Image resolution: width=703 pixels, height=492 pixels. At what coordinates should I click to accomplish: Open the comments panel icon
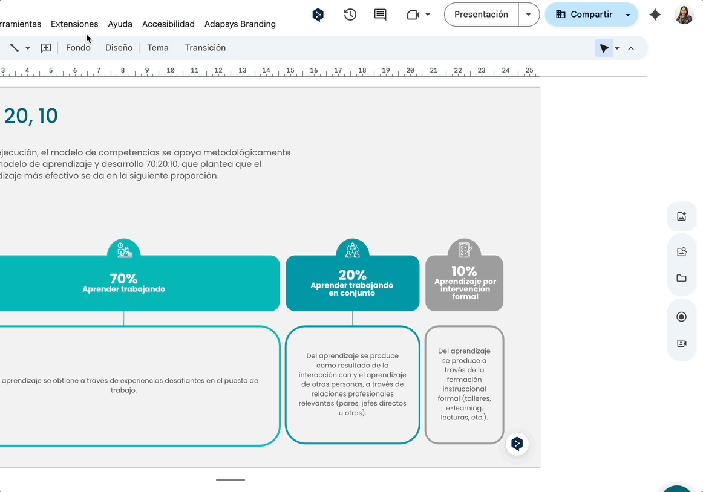pyautogui.click(x=380, y=15)
